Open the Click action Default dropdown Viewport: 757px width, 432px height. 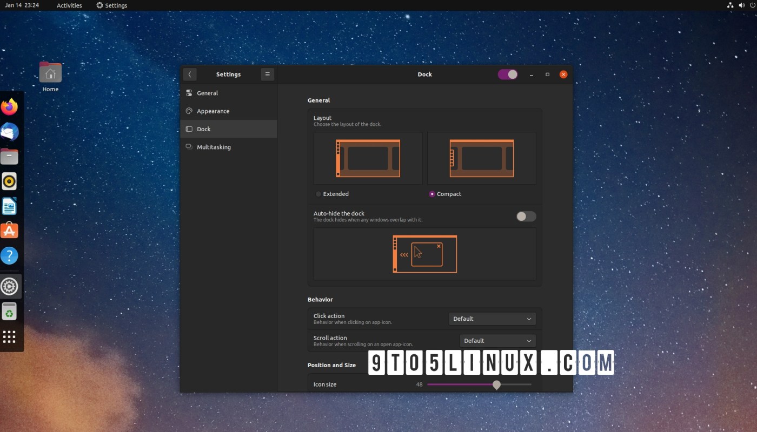(492, 319)
